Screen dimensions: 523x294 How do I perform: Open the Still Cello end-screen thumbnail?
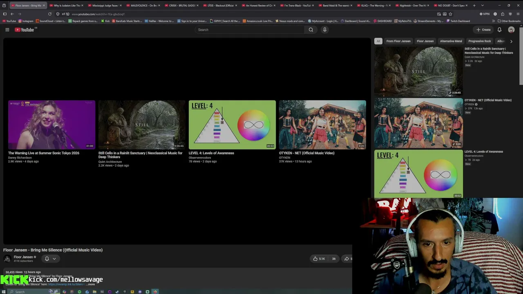point(142,125)
